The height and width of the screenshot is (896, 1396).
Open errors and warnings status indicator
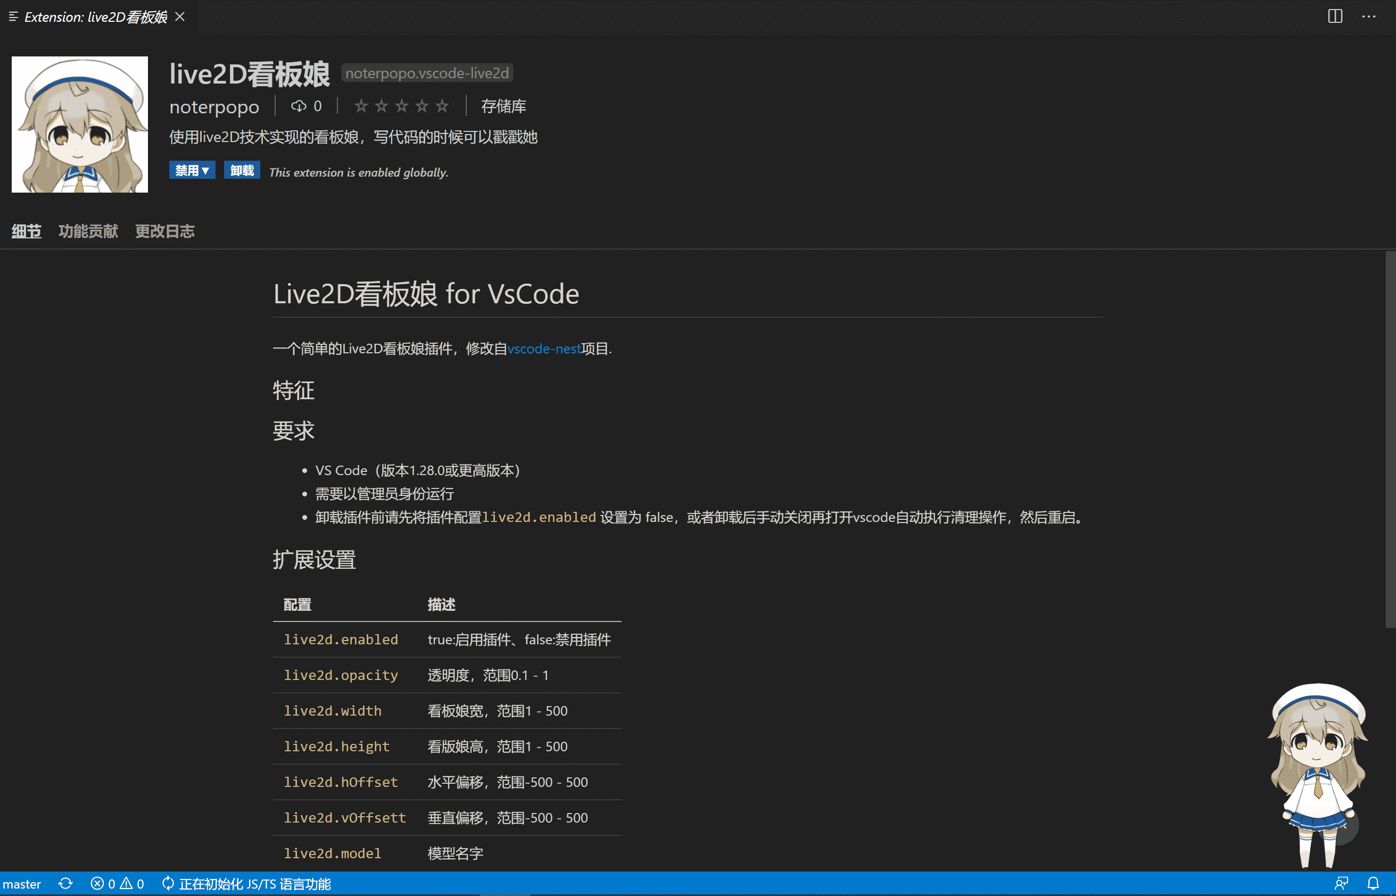coord(117,884)
